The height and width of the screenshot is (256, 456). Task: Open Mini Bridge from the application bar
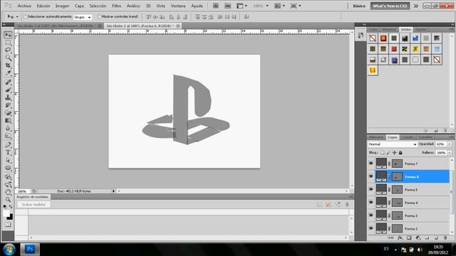[228, 6]
